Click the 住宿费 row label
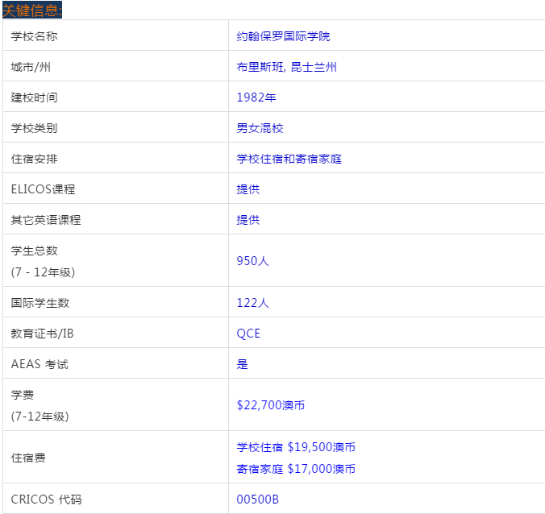 coord(28,458)
